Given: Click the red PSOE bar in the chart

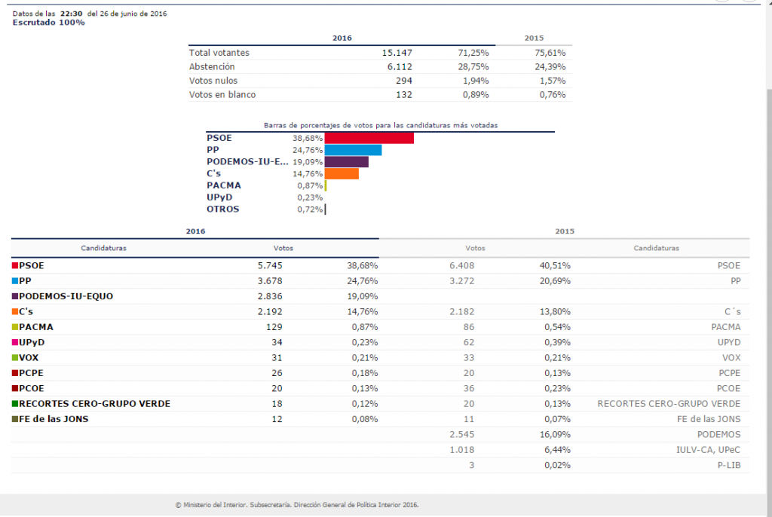Looking at the screenshot, I should coord(369,139).
